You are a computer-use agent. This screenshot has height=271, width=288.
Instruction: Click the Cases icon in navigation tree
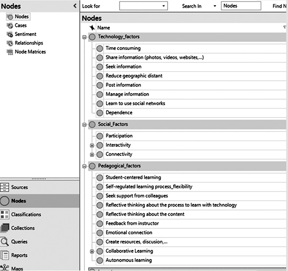pyautogui.click(x=10, y=25)
